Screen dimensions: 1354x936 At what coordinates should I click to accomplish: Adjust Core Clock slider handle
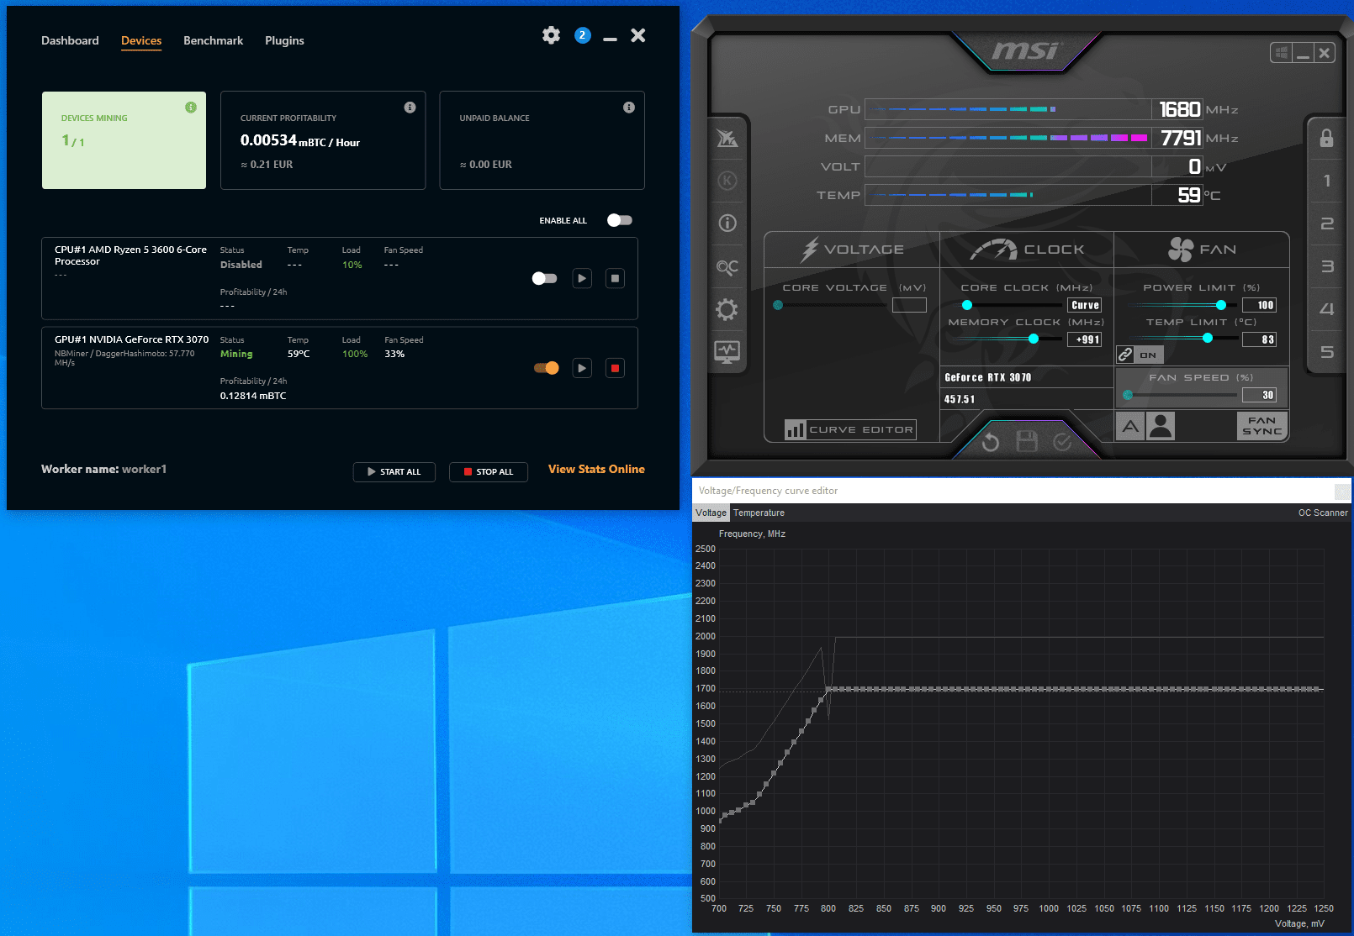[x=967, y=305]
